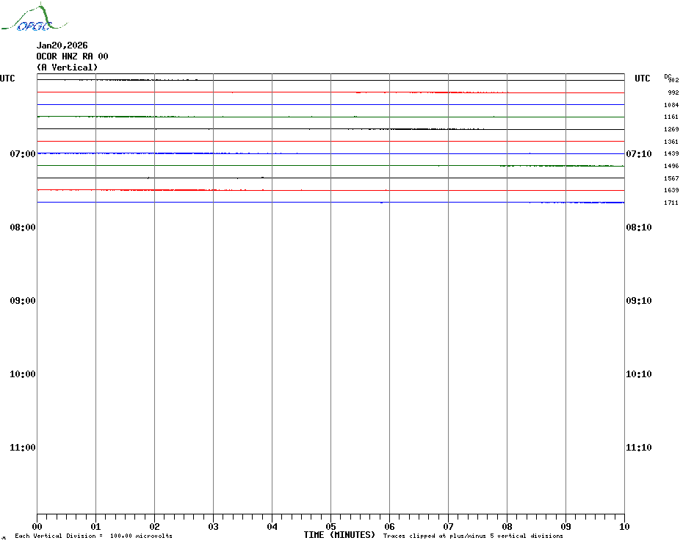683x546 pixels.
Task: Click the (A Vertical) component label
Action: click(x=67, y=68)
